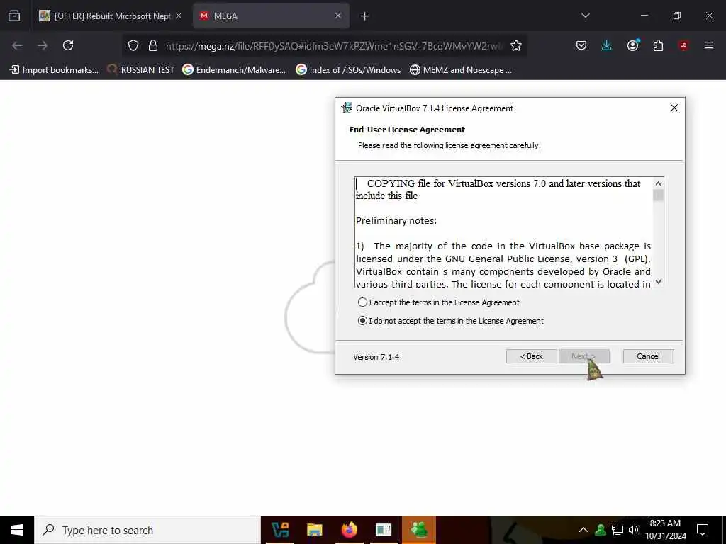The height and width of the screenshot is (544, 726).
Task: Select 'I do not accept the terms' option
Action: pyautogui.click(x=362, y=321)
